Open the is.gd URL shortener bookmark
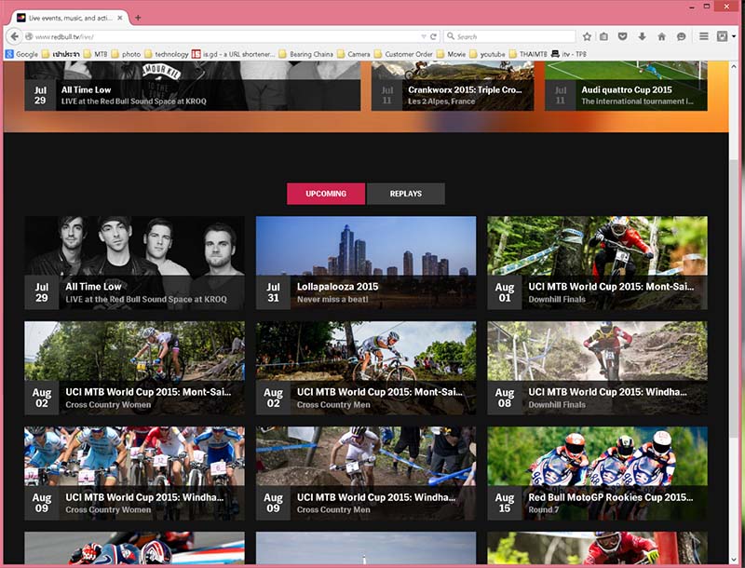The height and width of the screenshot is (568, 745). [234, 54]
